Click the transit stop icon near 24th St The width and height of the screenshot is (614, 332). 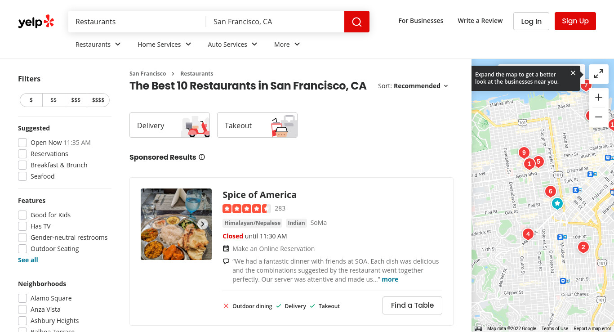562,281
